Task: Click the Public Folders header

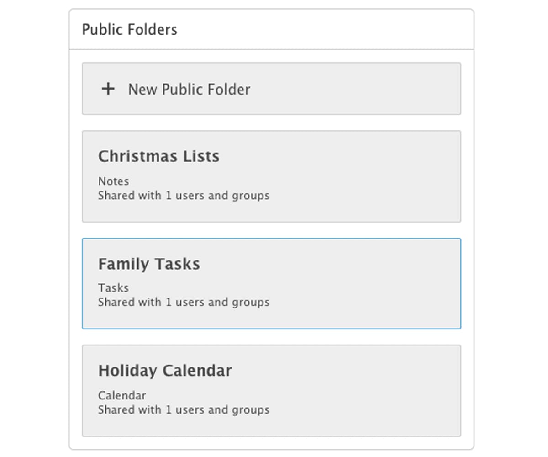Action: [x=129, y=29]
